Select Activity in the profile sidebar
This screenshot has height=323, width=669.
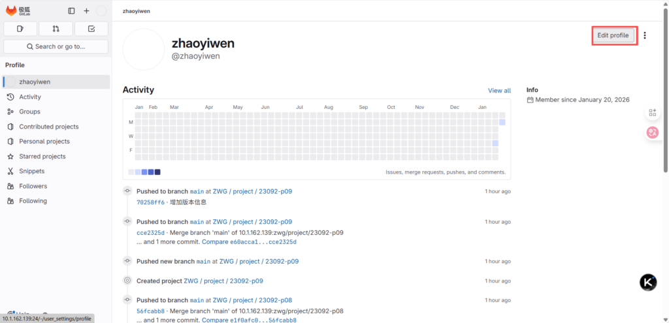30,97
